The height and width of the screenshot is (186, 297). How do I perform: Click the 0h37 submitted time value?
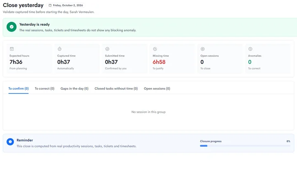coord(111,62)
